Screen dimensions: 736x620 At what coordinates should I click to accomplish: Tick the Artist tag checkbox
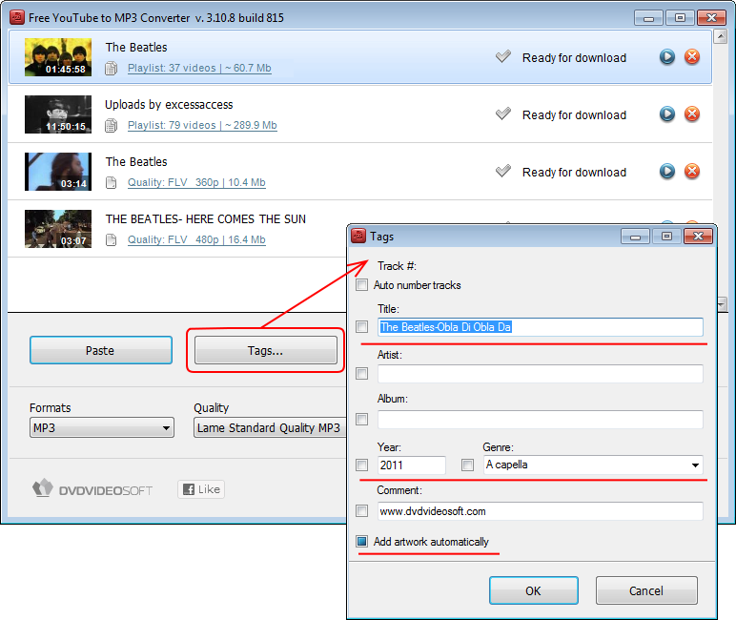tap(362, 373)
